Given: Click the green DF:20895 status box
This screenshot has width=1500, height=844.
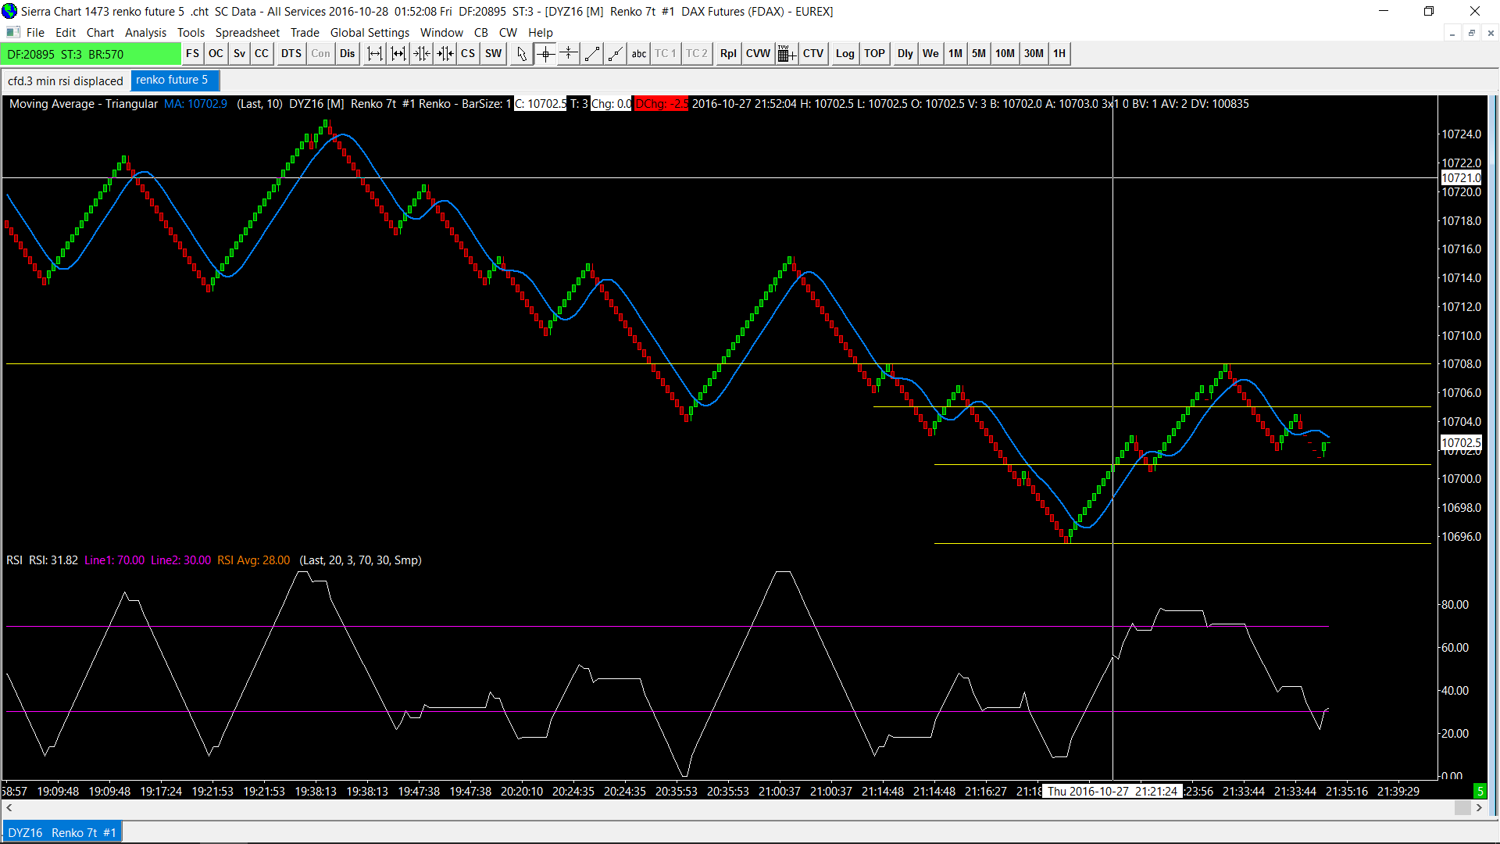Looking at the screenshot, I should [90, 54].
